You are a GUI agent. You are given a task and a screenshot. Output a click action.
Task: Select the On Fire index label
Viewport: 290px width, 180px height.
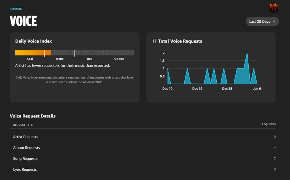pos(119,59)
